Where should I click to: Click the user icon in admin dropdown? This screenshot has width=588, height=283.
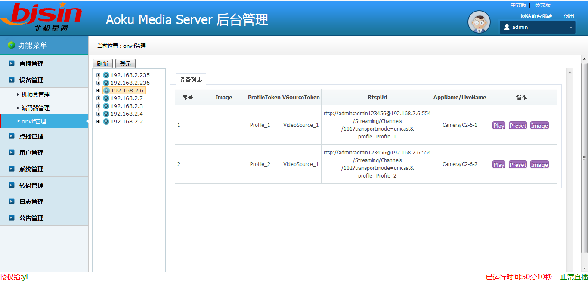507,27
